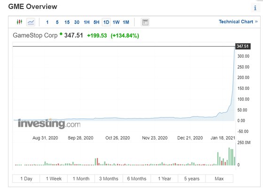The height and width of the screenshot is (188, 263).
Task: Show the 5 years range
Action: pyautogui.click(x=191, y=179)
